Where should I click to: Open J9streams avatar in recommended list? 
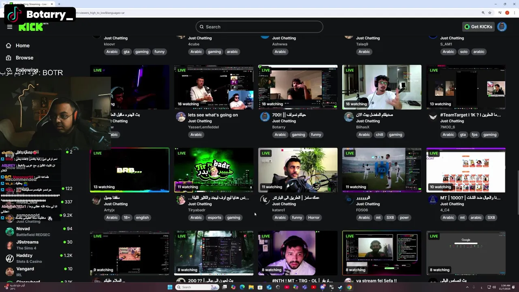[10, 245]
